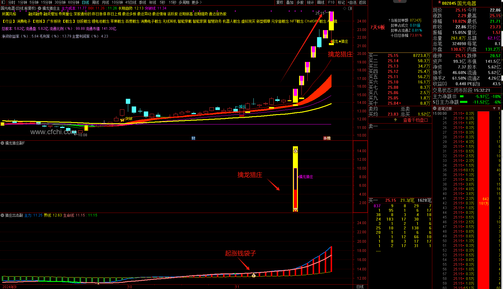Open the help question mark in 逐笔还原

tap(499, 109)
